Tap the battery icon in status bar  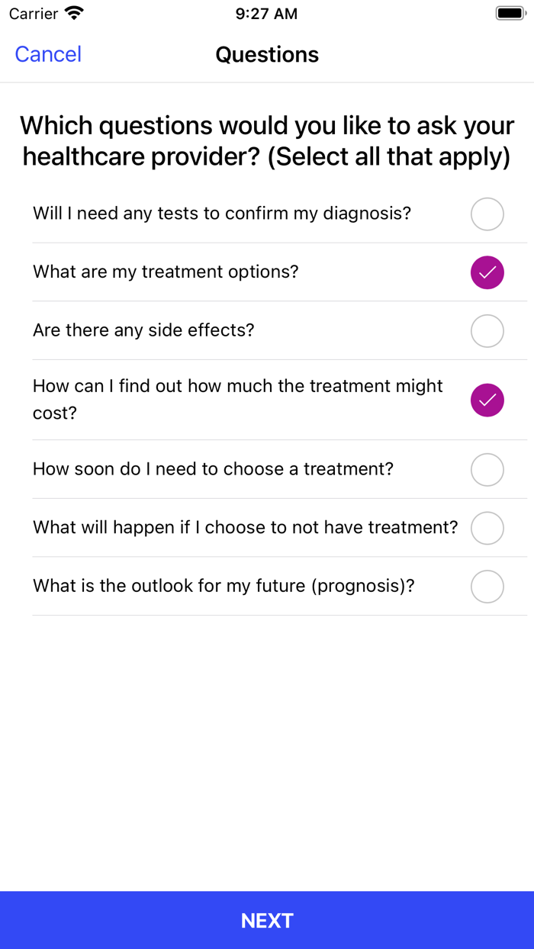pos(508,12)
